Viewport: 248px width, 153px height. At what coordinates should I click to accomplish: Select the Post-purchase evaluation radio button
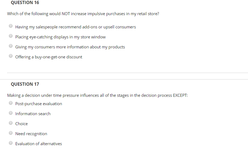pos(11,103)
